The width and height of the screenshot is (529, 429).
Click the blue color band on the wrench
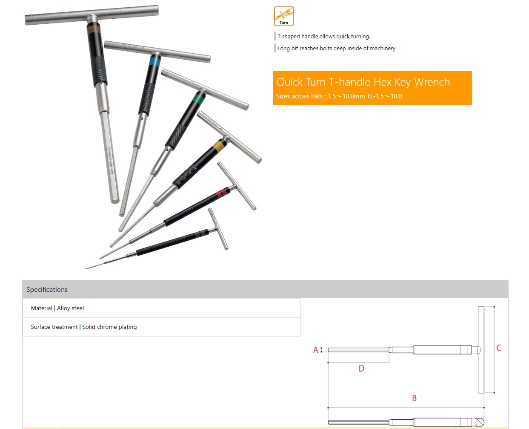[154, 63]
